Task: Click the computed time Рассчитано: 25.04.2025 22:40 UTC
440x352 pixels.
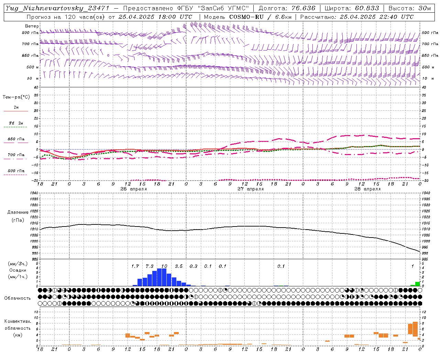Action: coord(357,17)
